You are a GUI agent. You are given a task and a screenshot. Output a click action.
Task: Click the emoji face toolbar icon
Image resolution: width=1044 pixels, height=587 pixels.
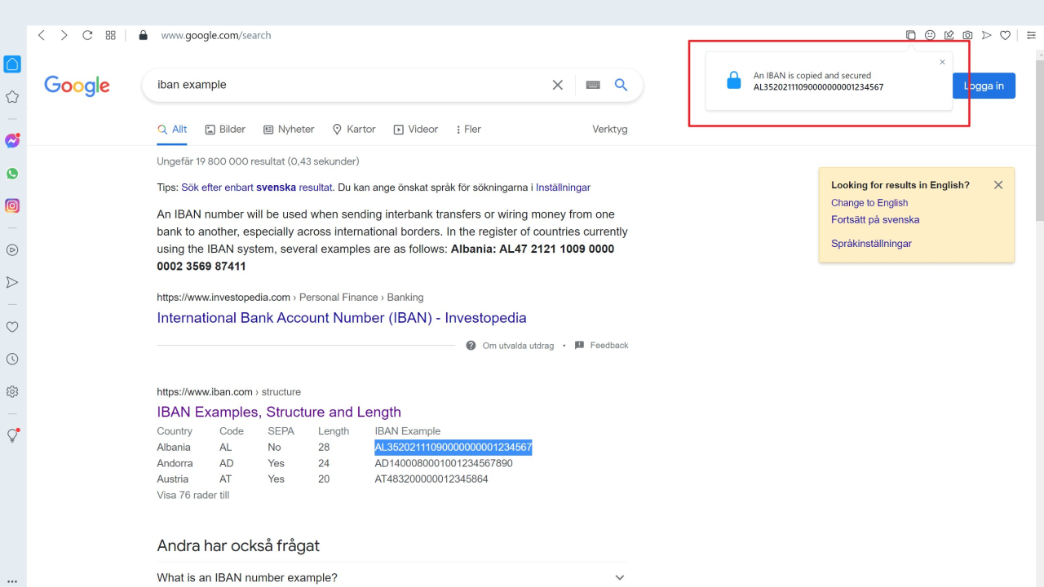931,35
